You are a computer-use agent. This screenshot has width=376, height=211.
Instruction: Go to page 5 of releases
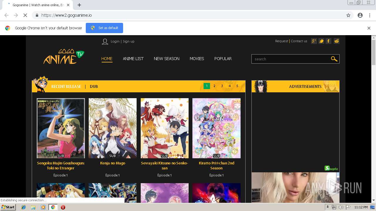tap(237, 86)
